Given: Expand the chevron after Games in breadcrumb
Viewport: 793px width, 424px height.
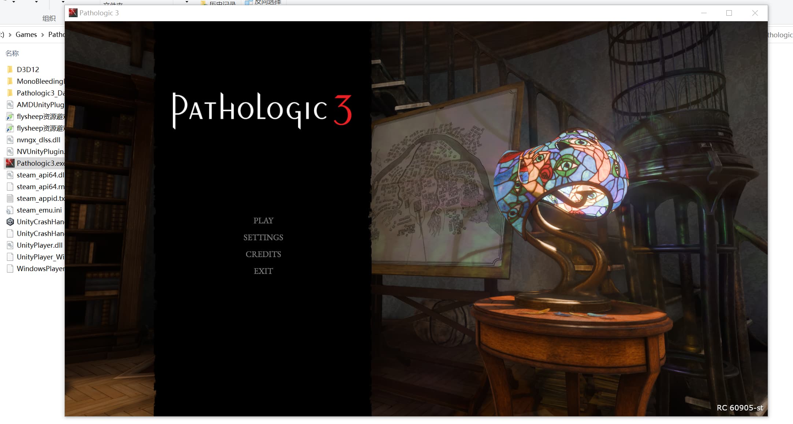Looking at the screenshot, I should point(42,35).
